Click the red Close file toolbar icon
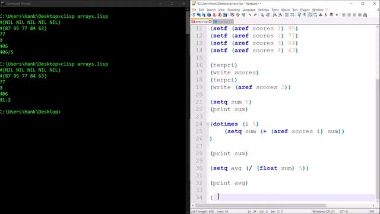Image resolution: width=380 pixels, height=214 pixels. click(x=214, y=15)
